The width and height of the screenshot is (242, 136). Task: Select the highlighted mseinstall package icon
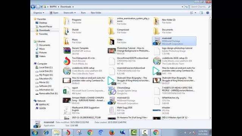[x=157, y=41]
